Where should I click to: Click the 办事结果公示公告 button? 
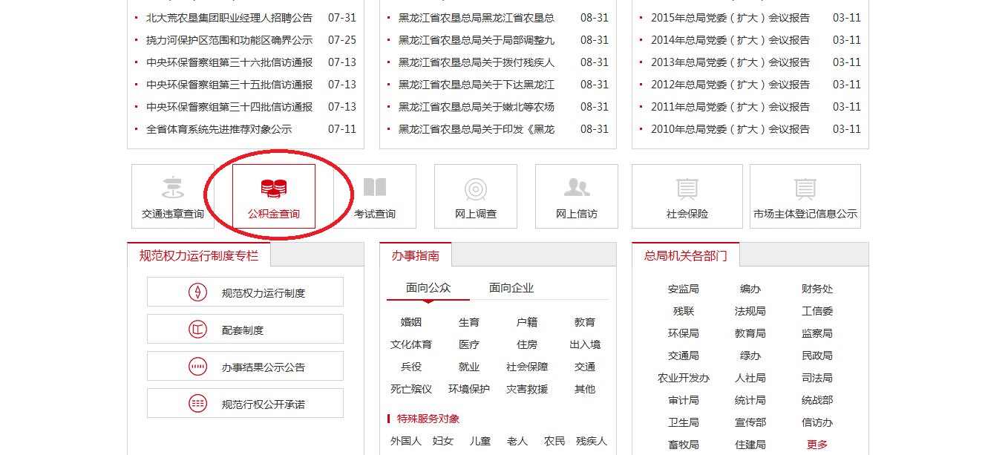tap(245, 366)
